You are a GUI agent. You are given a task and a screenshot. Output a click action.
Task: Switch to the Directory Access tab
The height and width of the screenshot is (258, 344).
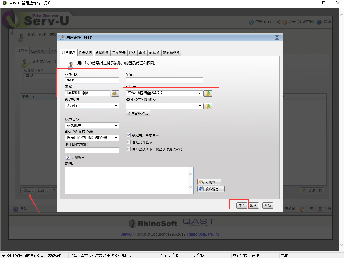click(85, 53)
